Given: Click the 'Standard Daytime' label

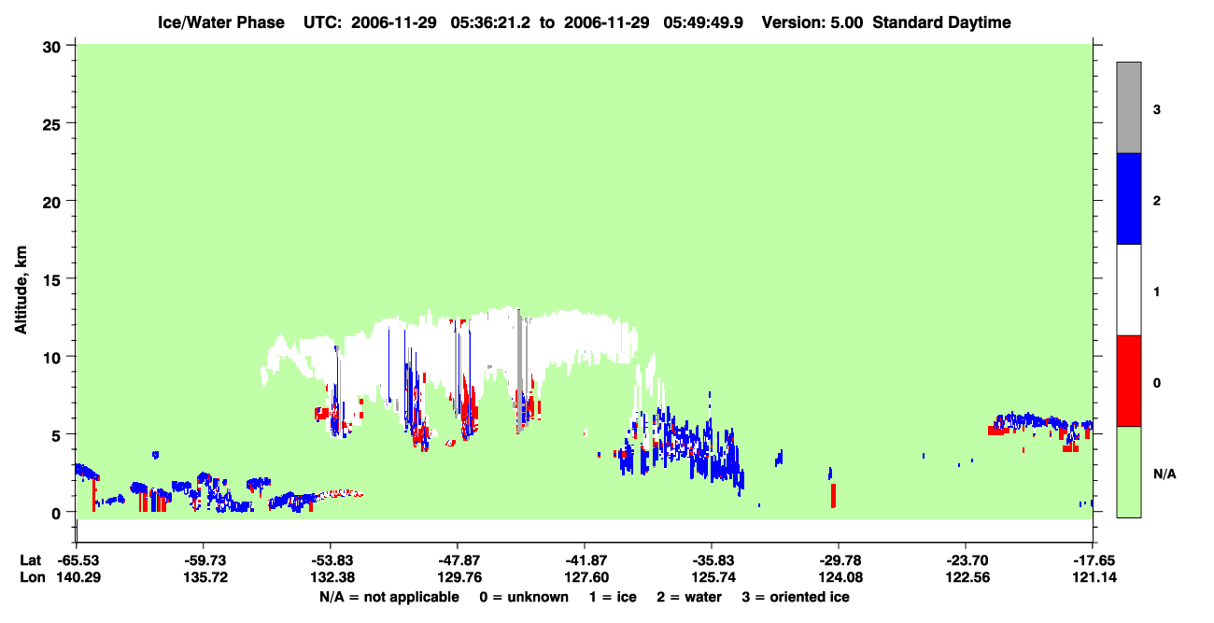Looking at the screenshot, I should (x=941, y=22).
